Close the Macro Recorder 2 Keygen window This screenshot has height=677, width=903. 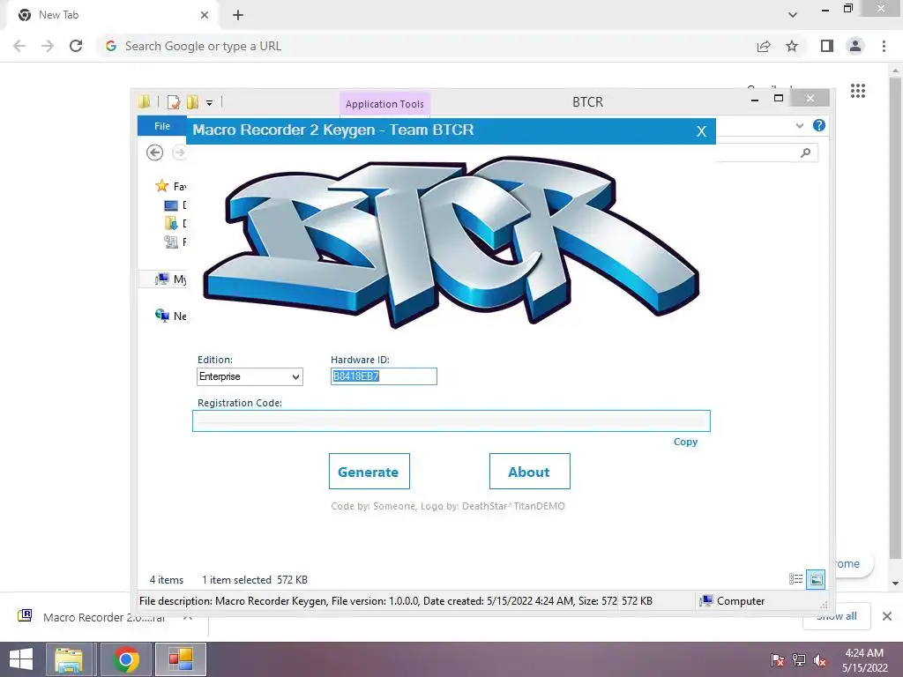pos(701,131)
